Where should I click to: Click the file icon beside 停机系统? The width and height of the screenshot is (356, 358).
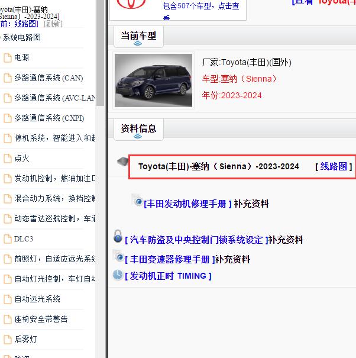pyautogui.click(x=8, y=138)
